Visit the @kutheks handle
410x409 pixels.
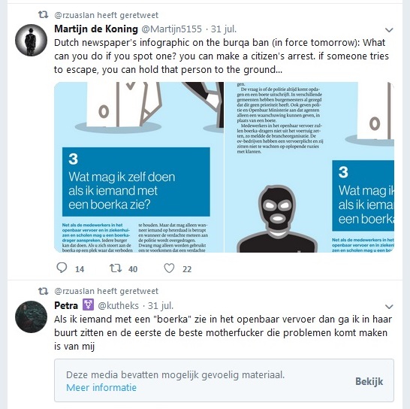click(118, 305)
